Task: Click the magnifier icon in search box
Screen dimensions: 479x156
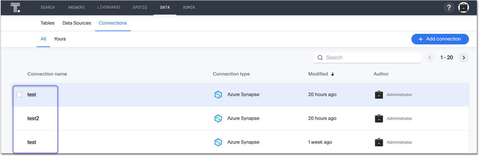Action: click(320, 58)
